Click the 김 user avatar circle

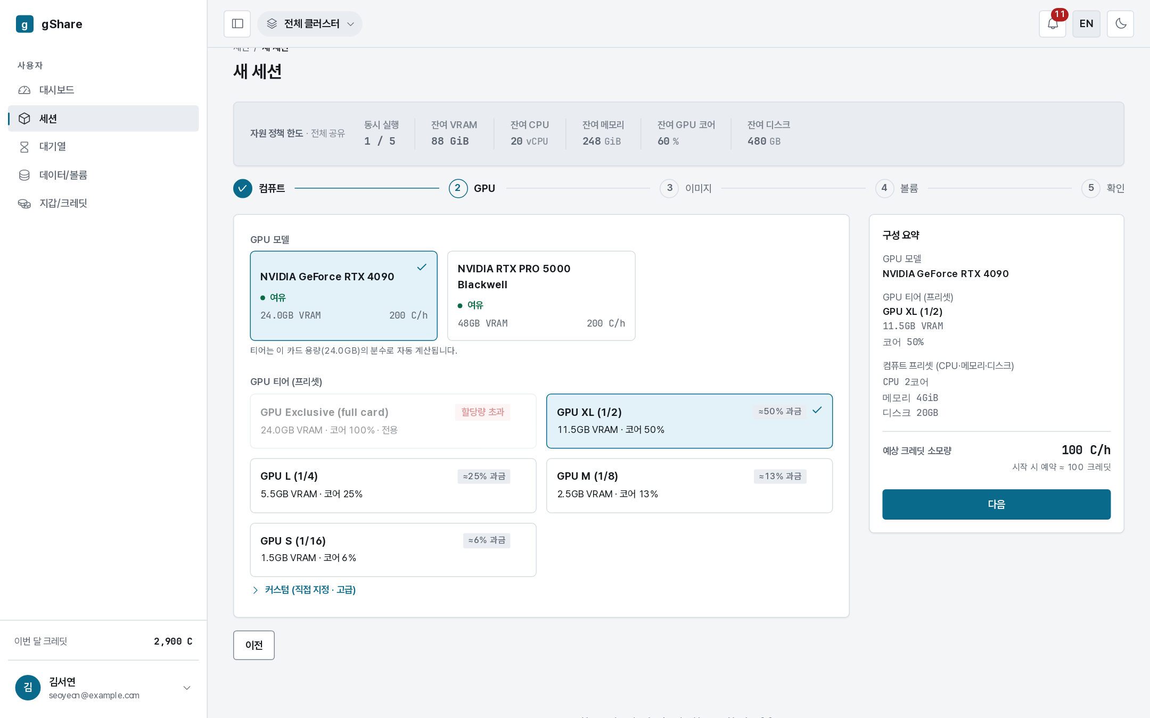(x=28, y=688)
